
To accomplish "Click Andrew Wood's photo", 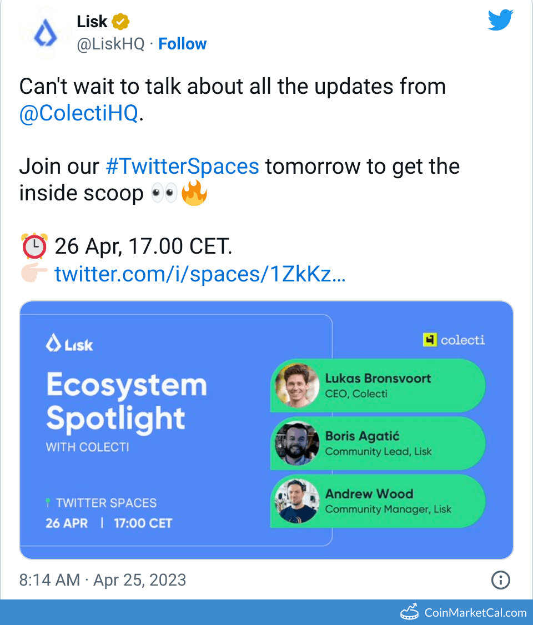I will pyautogui.click(x=297, y=501).
